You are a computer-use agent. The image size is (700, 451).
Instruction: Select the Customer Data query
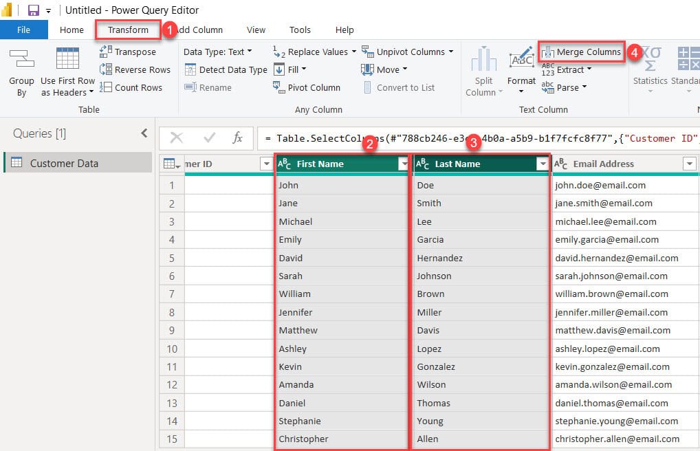[78, 163]
